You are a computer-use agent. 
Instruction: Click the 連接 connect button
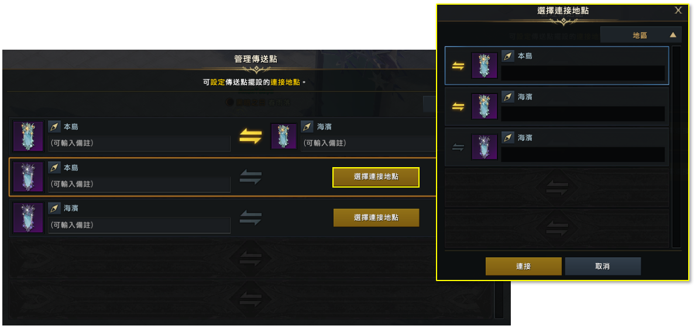point(524,266)
